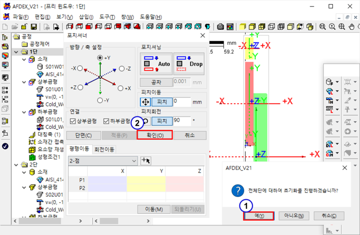
Task: Select the -Z direction radio button
Action: (x=121, y=68)
